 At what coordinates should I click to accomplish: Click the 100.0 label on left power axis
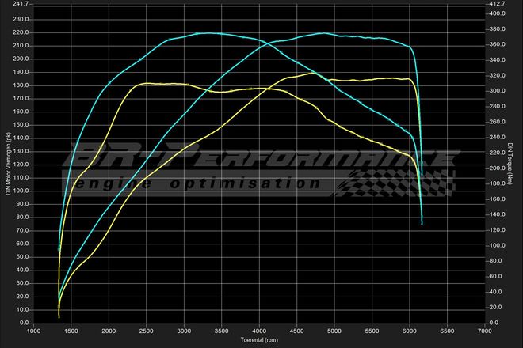point(22,191)
